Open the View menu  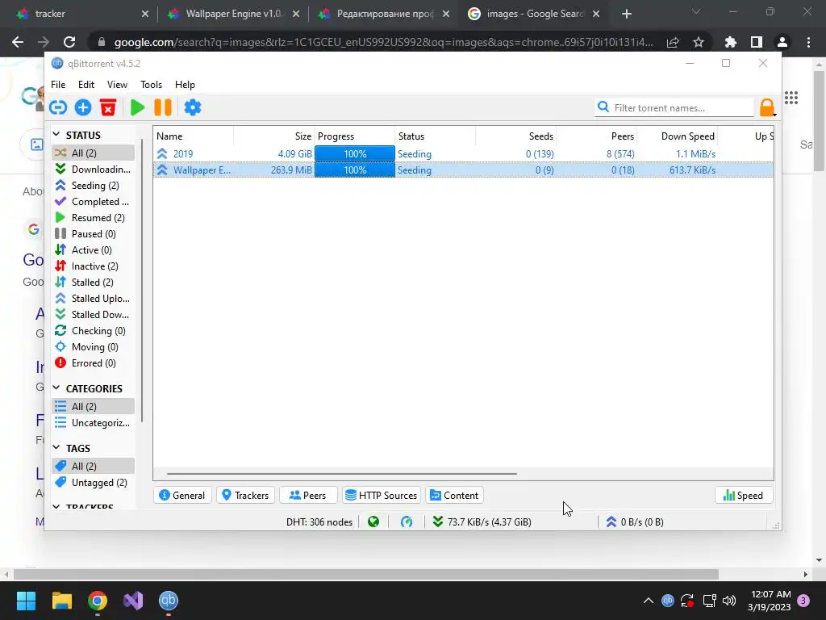coord(117,84)
